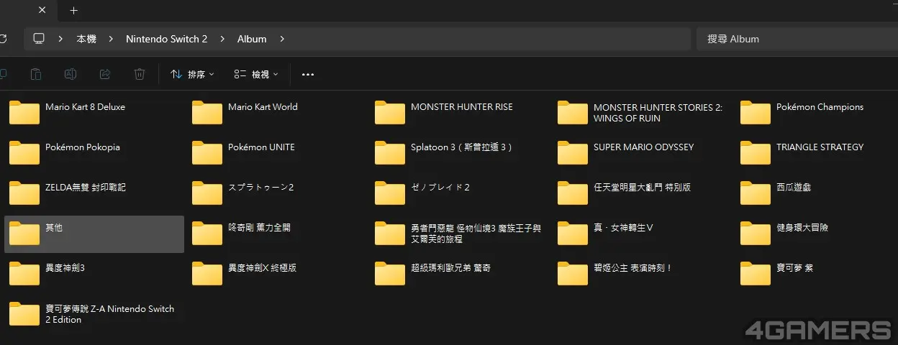Image resolution: width=898 pixels, height=345 pixels.
Task: Select the 其他 folder
Action: coord(94,234)
